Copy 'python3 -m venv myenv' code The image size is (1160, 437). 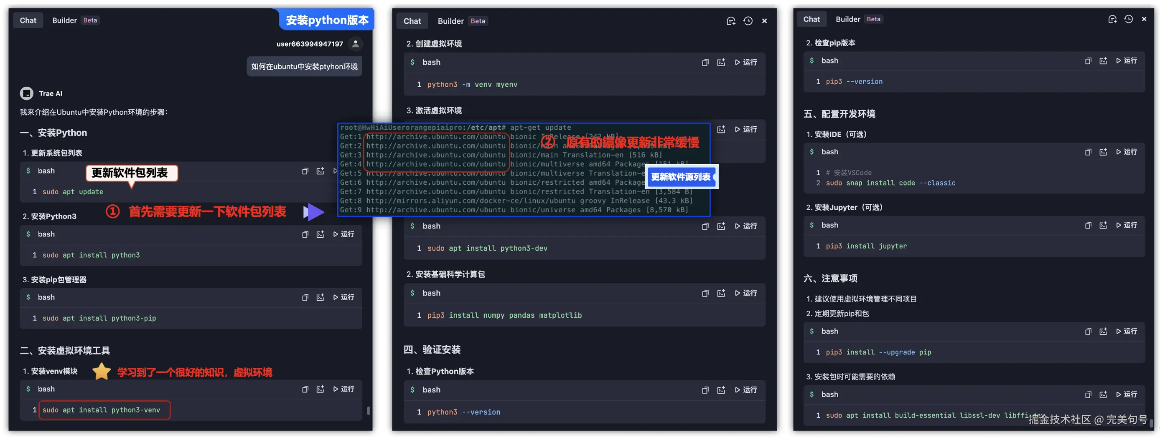point(705,63)
